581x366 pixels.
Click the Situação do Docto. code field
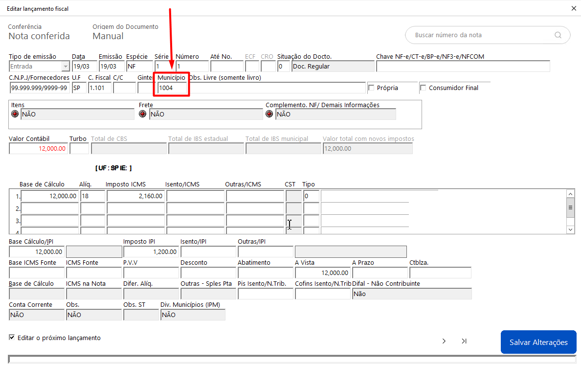pyautogui.click(x=284, y=67)
